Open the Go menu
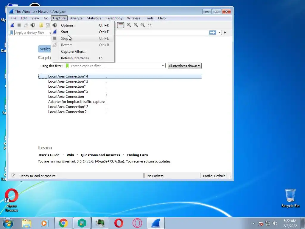 [46, 18]
